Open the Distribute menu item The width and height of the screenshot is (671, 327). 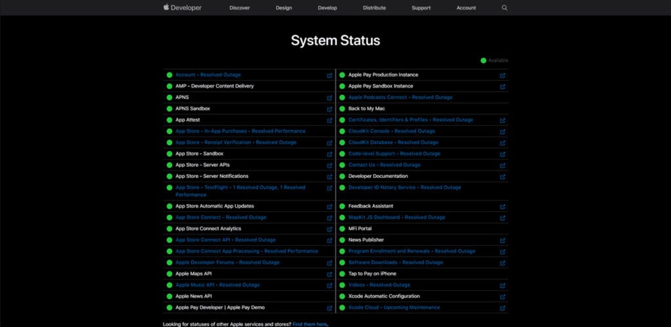(374, 8)
